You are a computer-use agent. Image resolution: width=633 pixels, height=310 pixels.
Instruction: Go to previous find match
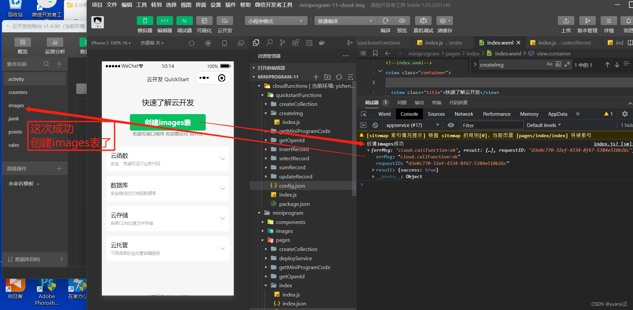[607, 65]
